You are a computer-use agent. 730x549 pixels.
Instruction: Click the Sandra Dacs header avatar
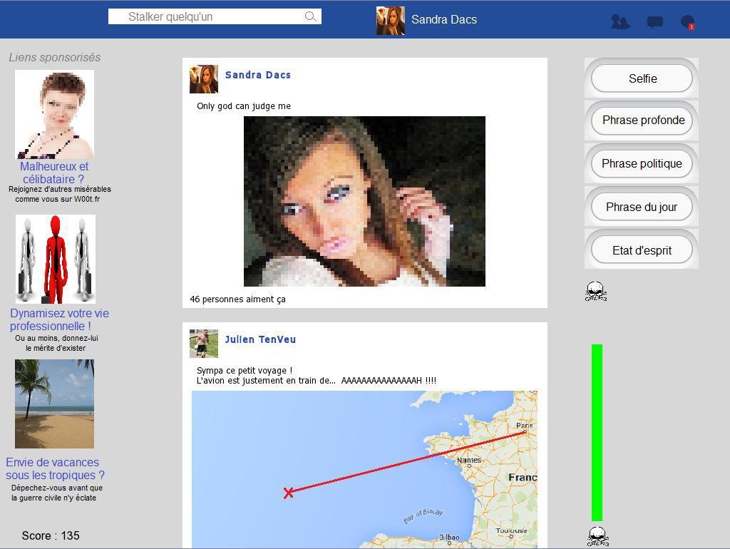click(390, 21)
